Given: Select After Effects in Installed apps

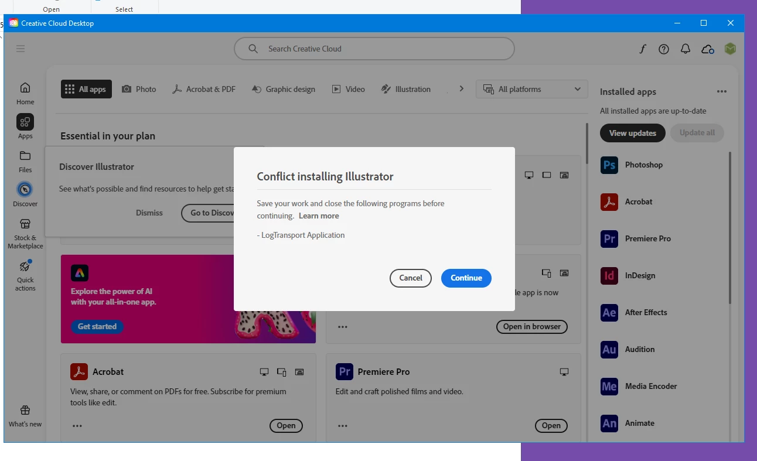Looking at the screenshot, I should (634, 313).
